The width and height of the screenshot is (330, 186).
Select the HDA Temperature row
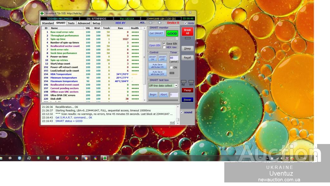[x=92, y=74]
